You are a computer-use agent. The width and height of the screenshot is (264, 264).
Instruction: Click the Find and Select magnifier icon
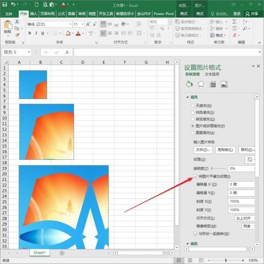click(x=245, y=29)
